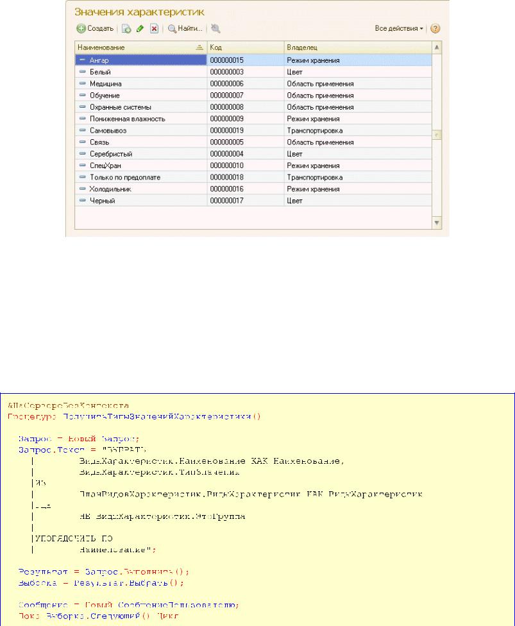
Task: Click the red X delete-mark icon
Action: (x=154, y=28)
